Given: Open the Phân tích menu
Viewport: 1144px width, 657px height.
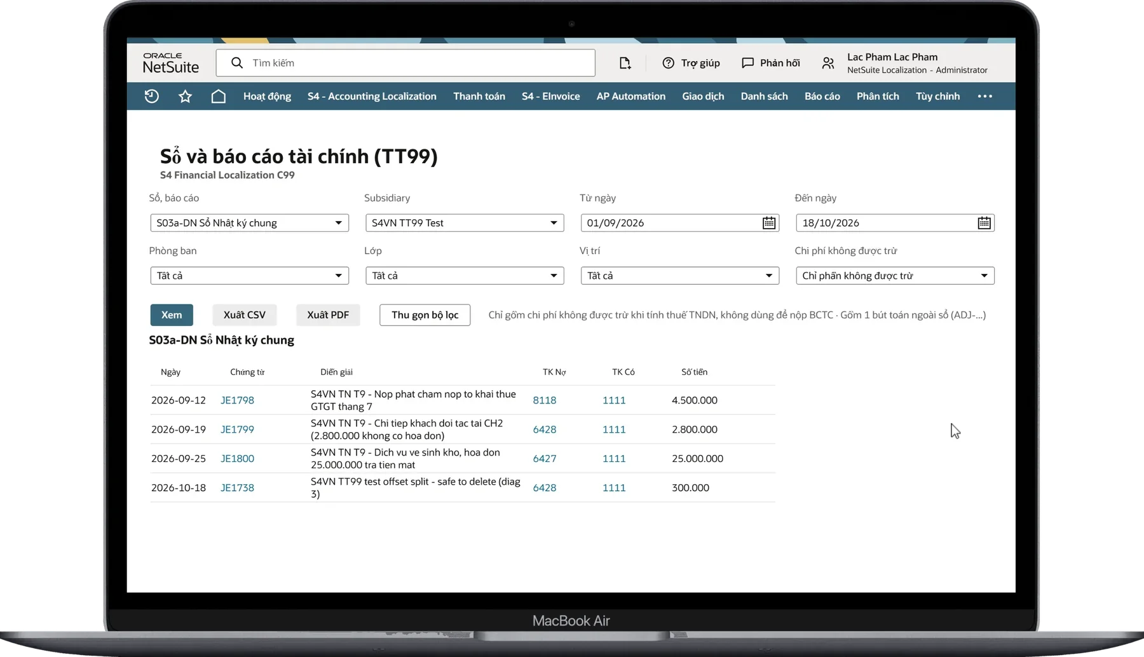Looking at the screenshot, I should (878, 97).
